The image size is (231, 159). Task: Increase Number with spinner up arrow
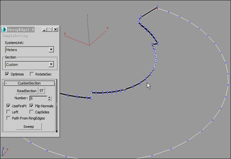pyautogui.click(x=49, y=97)
